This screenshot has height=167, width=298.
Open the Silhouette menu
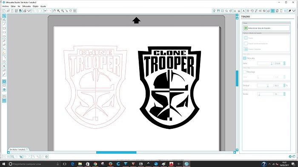26,6
